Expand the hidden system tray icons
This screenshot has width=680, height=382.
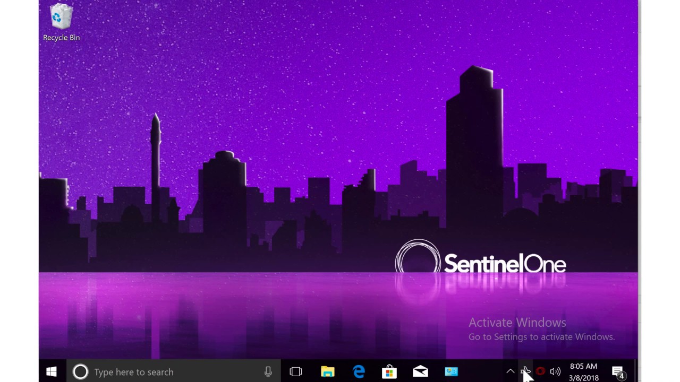(x=510, y=372)
